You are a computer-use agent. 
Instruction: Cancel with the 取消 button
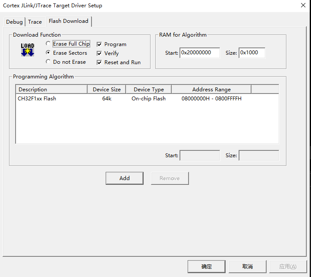[x=247, y=267]
